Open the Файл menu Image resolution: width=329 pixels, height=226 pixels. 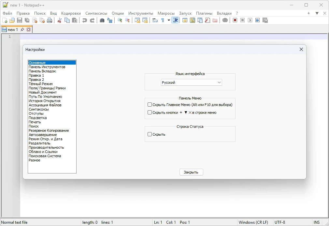[x=7, y=13]
